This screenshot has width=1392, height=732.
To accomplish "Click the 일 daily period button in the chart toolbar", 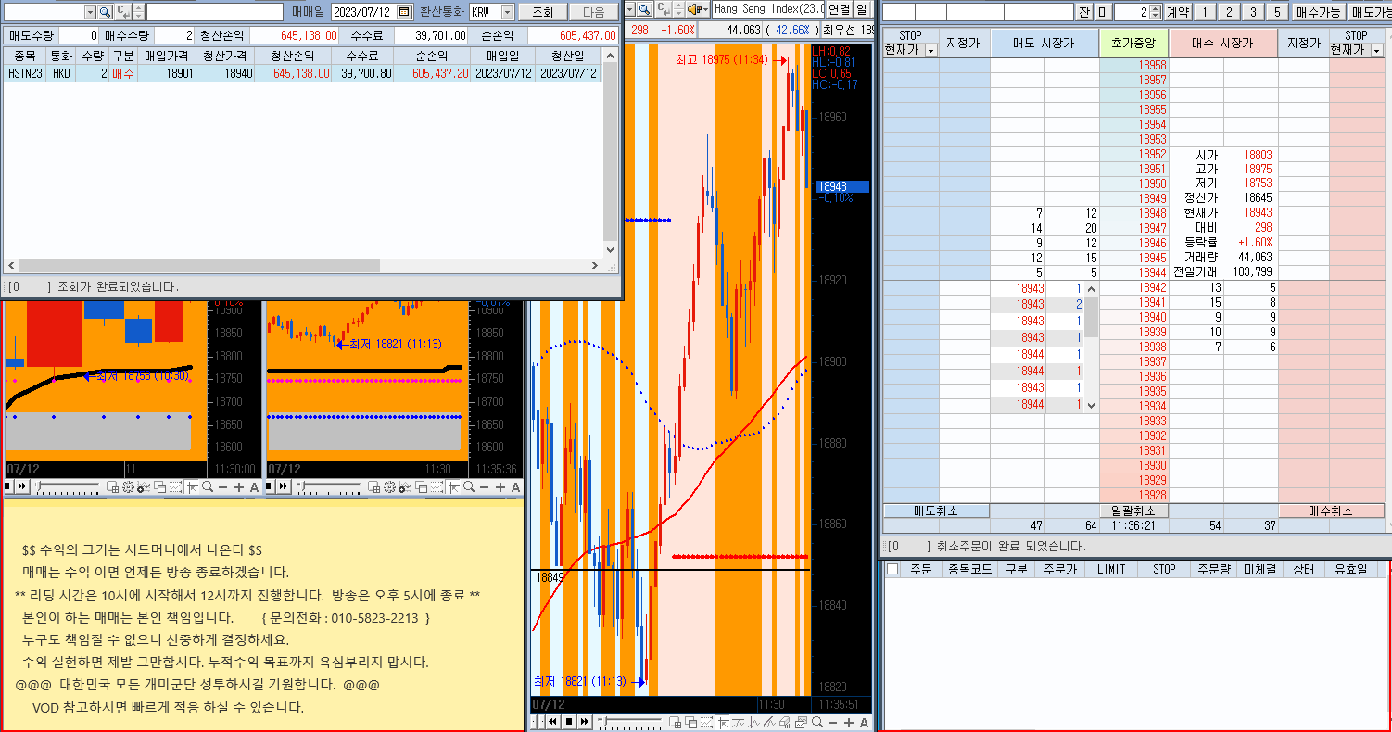I will pos(863,9).
